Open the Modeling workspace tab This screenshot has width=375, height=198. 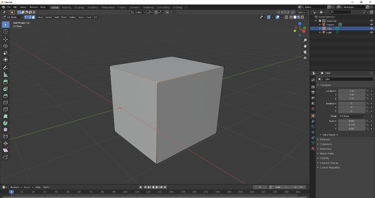click(x=66, y=7)
